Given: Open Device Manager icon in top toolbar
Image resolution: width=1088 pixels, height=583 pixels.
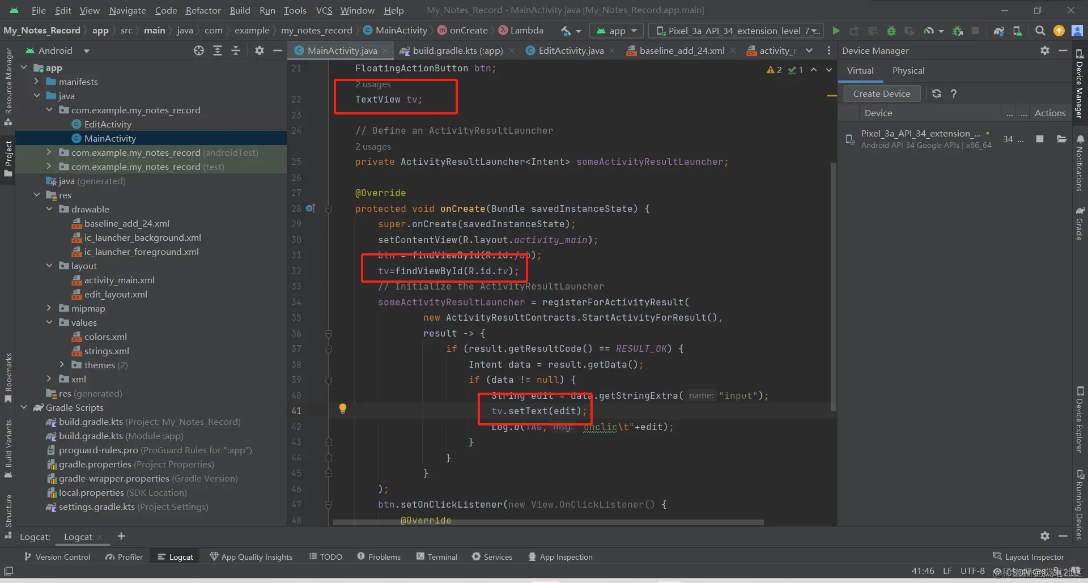Looking at the screenshot, I should click(1018, 31).
